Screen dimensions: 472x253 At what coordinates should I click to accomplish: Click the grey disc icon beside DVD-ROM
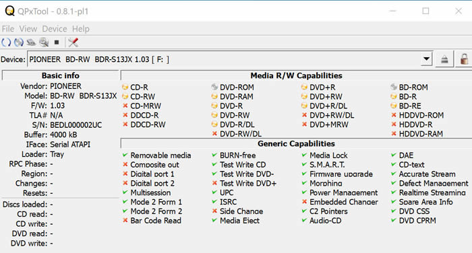(x=214, y=87)
